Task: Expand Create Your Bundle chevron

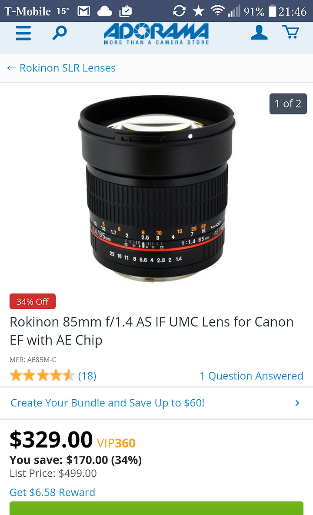Action: pyautogui.click(x=297, y=403)
